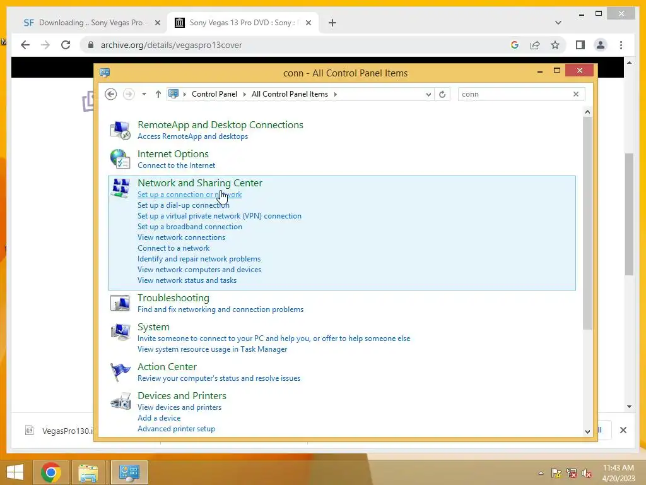Screen dimensions: 646x485
Task: Close the Chrome downloads bar
Action: [623, 430]
